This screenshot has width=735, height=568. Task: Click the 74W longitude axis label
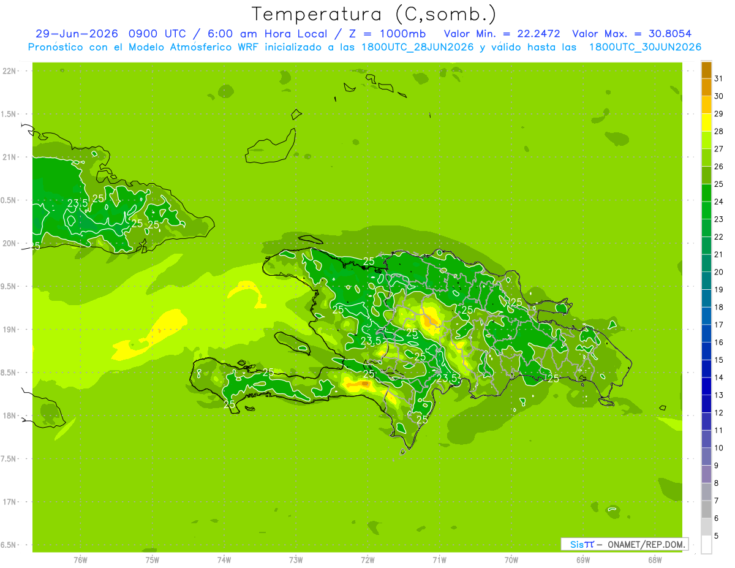tap(224, 560)
